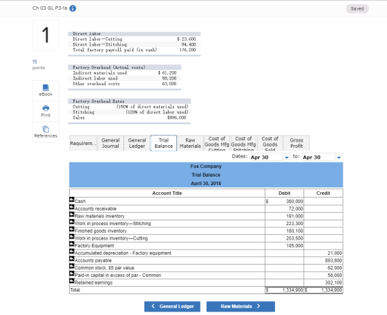Click Raw materials inventory debit 191,000

click(294, 216)
